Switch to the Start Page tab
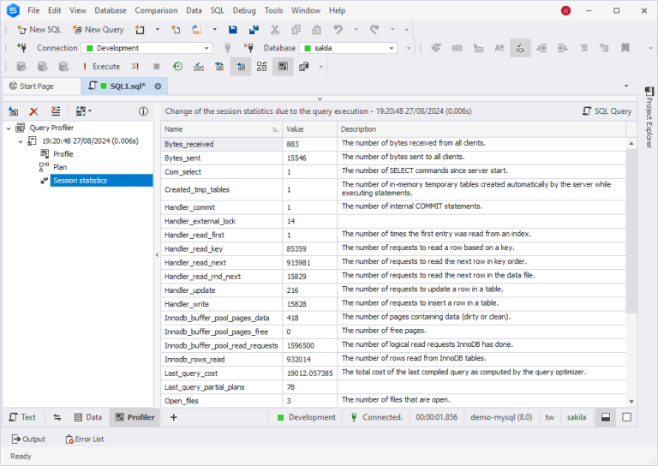 coord(32,86)
